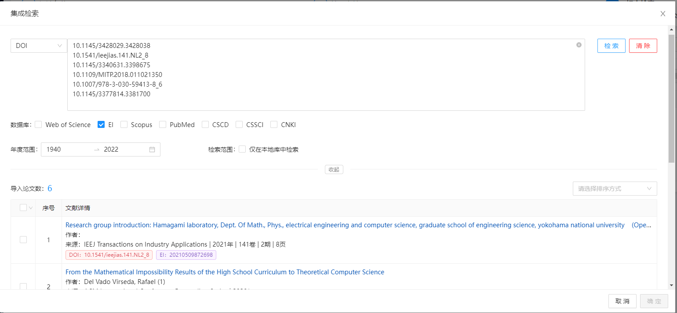The image size is (677, 313).
Task: Click the clear-text icon in DOI textarea
Action: [579, 45]
